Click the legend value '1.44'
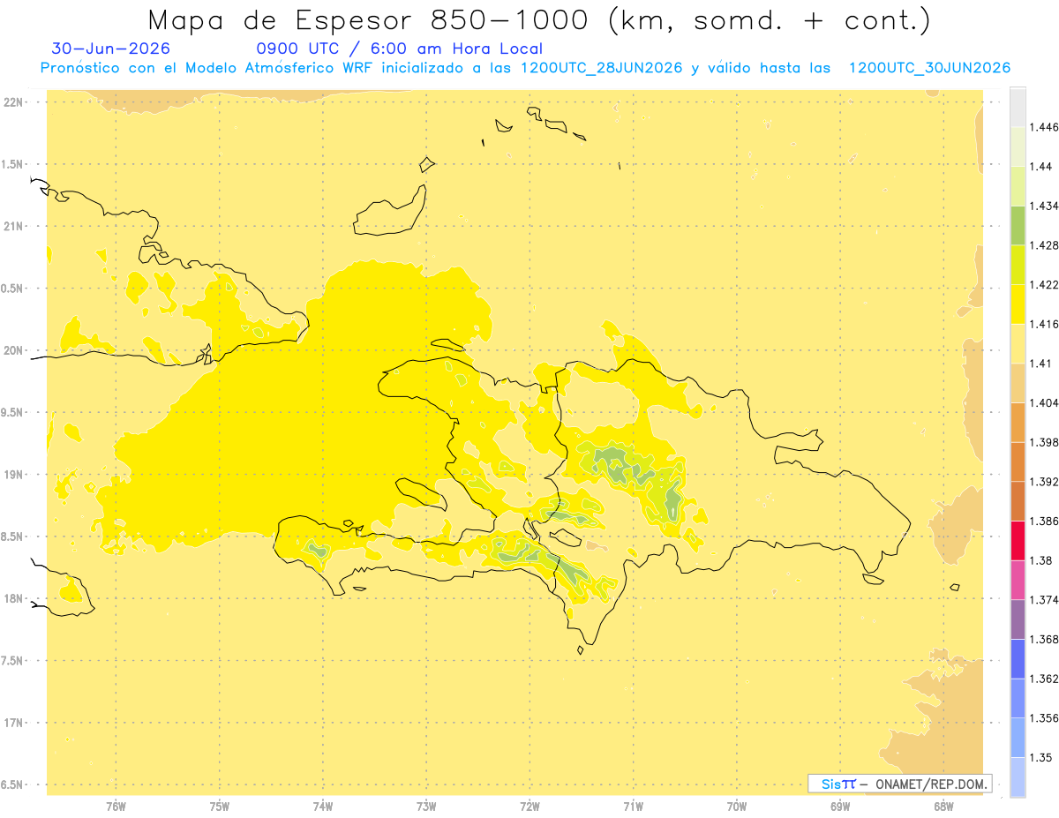The width and height of the screenshot is (1059, 818). pyautogui.click(x=1041, y=166)
